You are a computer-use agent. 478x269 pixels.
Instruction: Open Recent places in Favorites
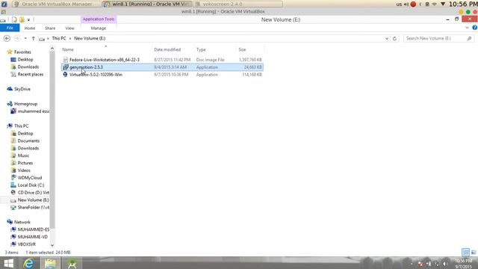(30, 75)
